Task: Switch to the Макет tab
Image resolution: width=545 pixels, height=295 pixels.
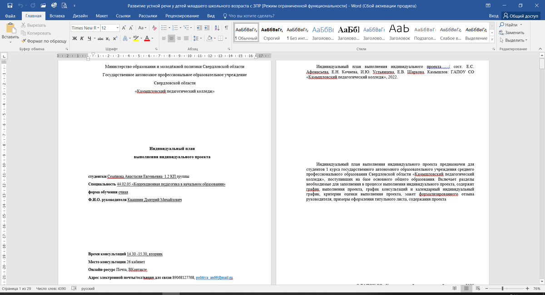Action: (x=102, y=16)
